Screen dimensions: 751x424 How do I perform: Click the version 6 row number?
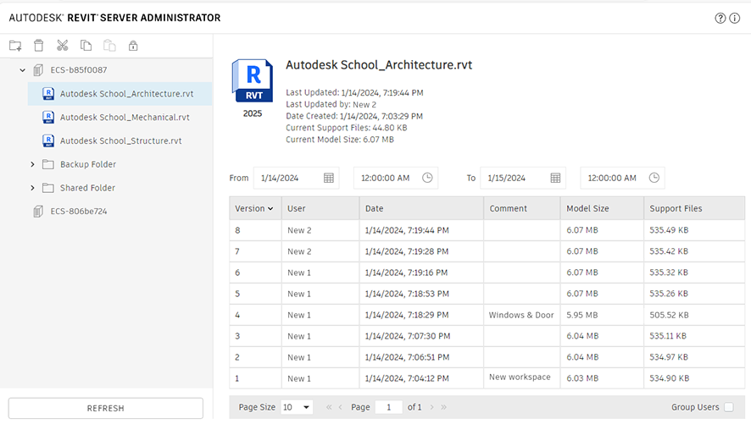(x=237, y=273)
